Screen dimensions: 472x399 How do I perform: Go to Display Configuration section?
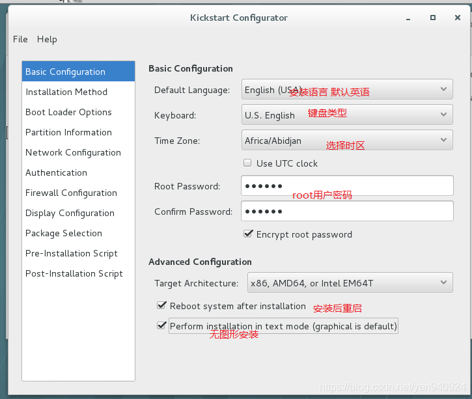78,213
